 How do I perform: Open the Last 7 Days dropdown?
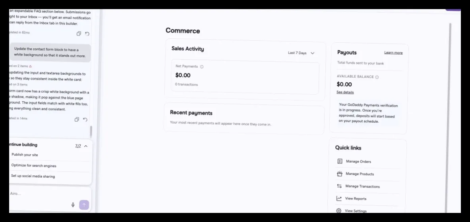click(x=301, y=53)
